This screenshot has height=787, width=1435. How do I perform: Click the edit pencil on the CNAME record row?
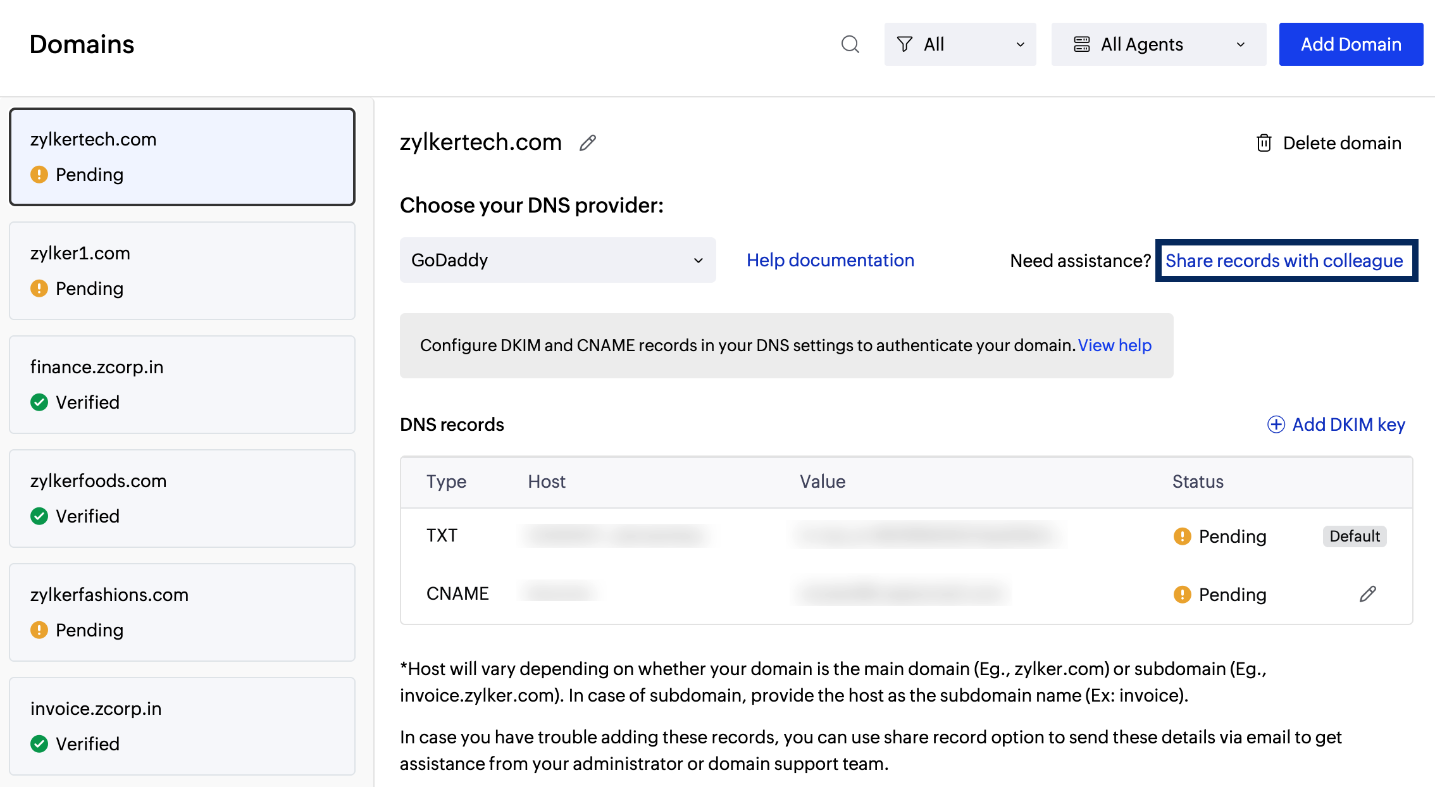pyautogui.click(x=1367, y=593)
